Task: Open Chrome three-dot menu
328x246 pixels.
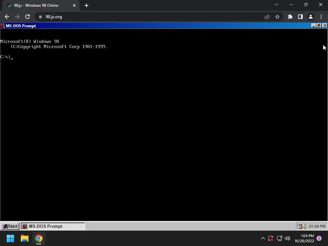Action: (x=321, y=17)
